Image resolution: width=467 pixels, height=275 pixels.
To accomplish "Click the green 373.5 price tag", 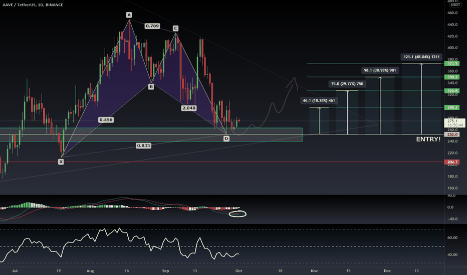I will [x=452, y=63].
